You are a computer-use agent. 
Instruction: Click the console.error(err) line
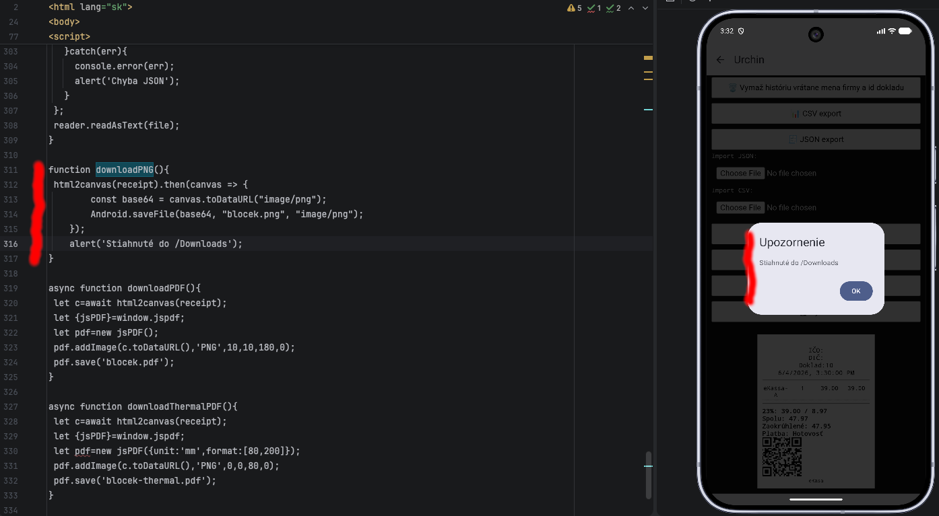click(125, 66)
